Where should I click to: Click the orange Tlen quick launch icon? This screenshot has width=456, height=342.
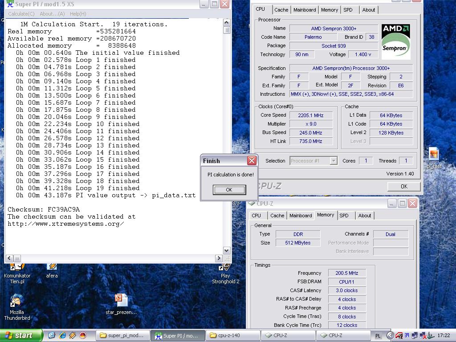[73, 335]
